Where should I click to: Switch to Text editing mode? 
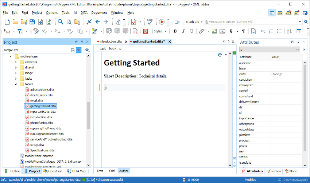click(x=100, y=171)
